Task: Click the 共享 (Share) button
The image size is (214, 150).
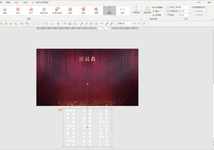Action: [198, 2]
